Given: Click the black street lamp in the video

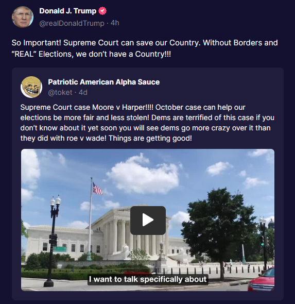Looking at the screenshot, I should click(x=53, y=241).
